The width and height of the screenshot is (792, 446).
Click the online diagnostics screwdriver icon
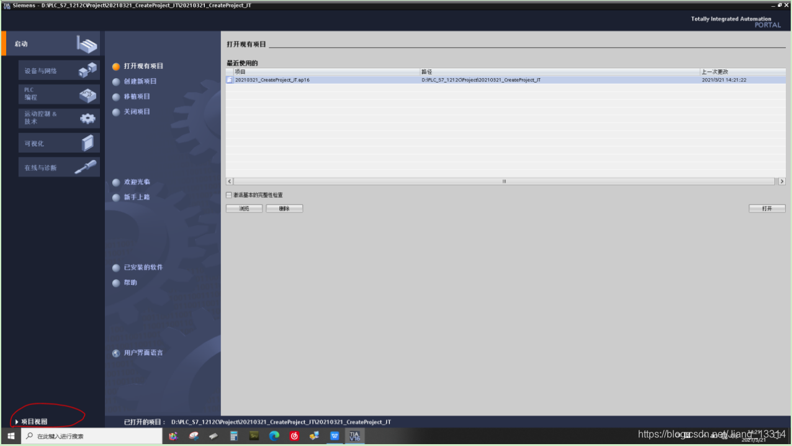tap(86, 167)
